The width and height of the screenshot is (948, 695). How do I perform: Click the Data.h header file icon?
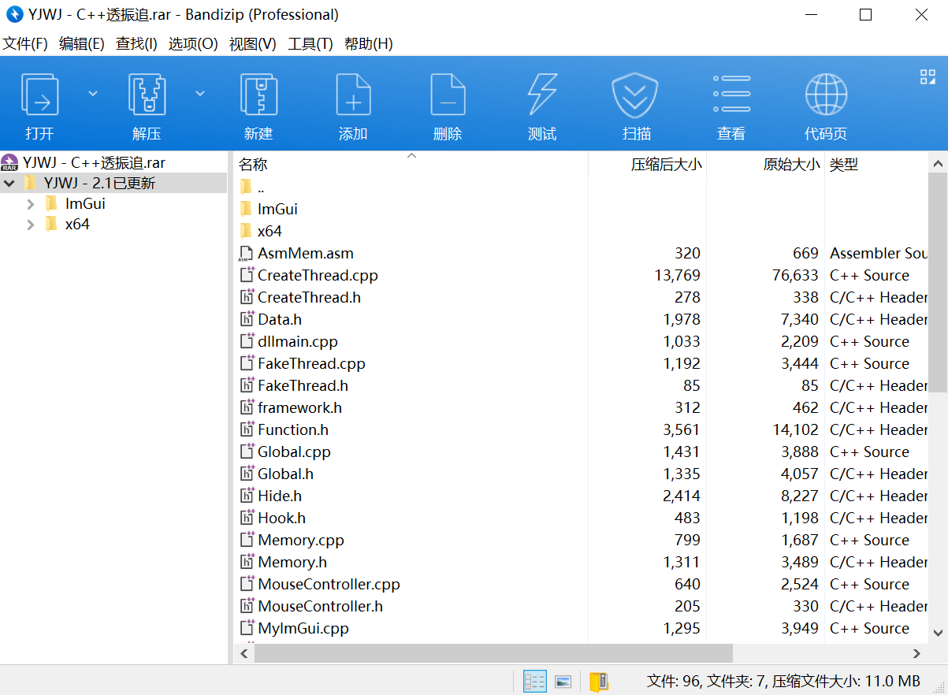(x=246, y=319)
